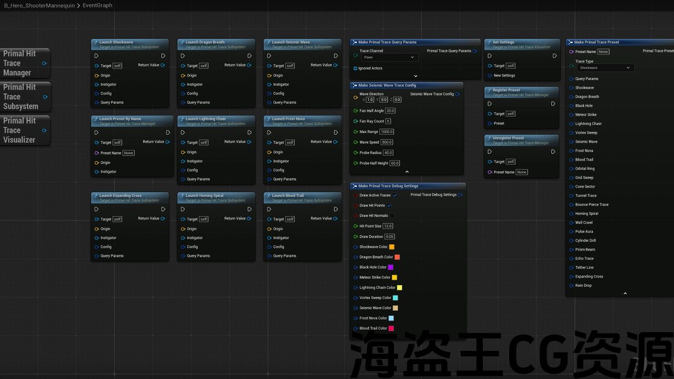Collapse Make Seismic Wave Trace Config pins
The image size is (674, 379).
pyautogui.click(x=407, y=172)
